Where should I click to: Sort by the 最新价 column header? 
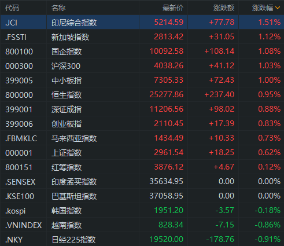pos(173,8)
